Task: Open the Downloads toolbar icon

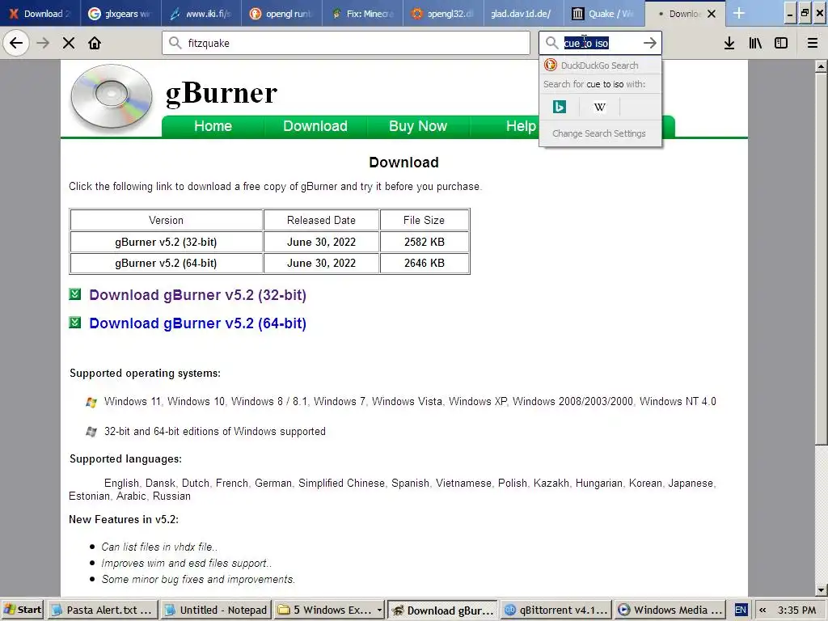Action: (729, 43)
